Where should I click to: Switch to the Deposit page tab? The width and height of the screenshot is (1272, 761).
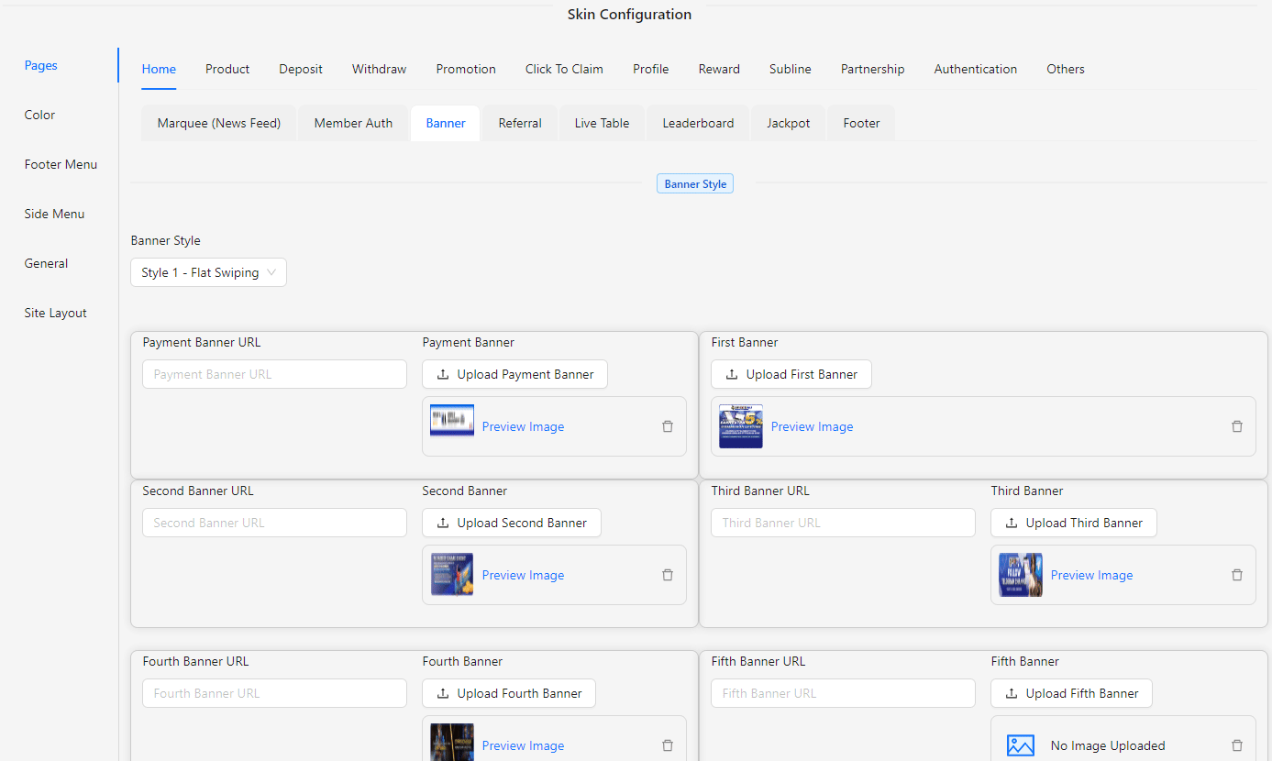tap(301, 69)
